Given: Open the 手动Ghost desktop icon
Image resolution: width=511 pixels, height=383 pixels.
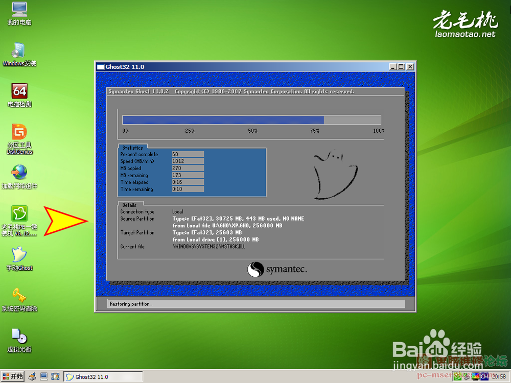Looking at the screenshot, I should [x=19, y=259].
